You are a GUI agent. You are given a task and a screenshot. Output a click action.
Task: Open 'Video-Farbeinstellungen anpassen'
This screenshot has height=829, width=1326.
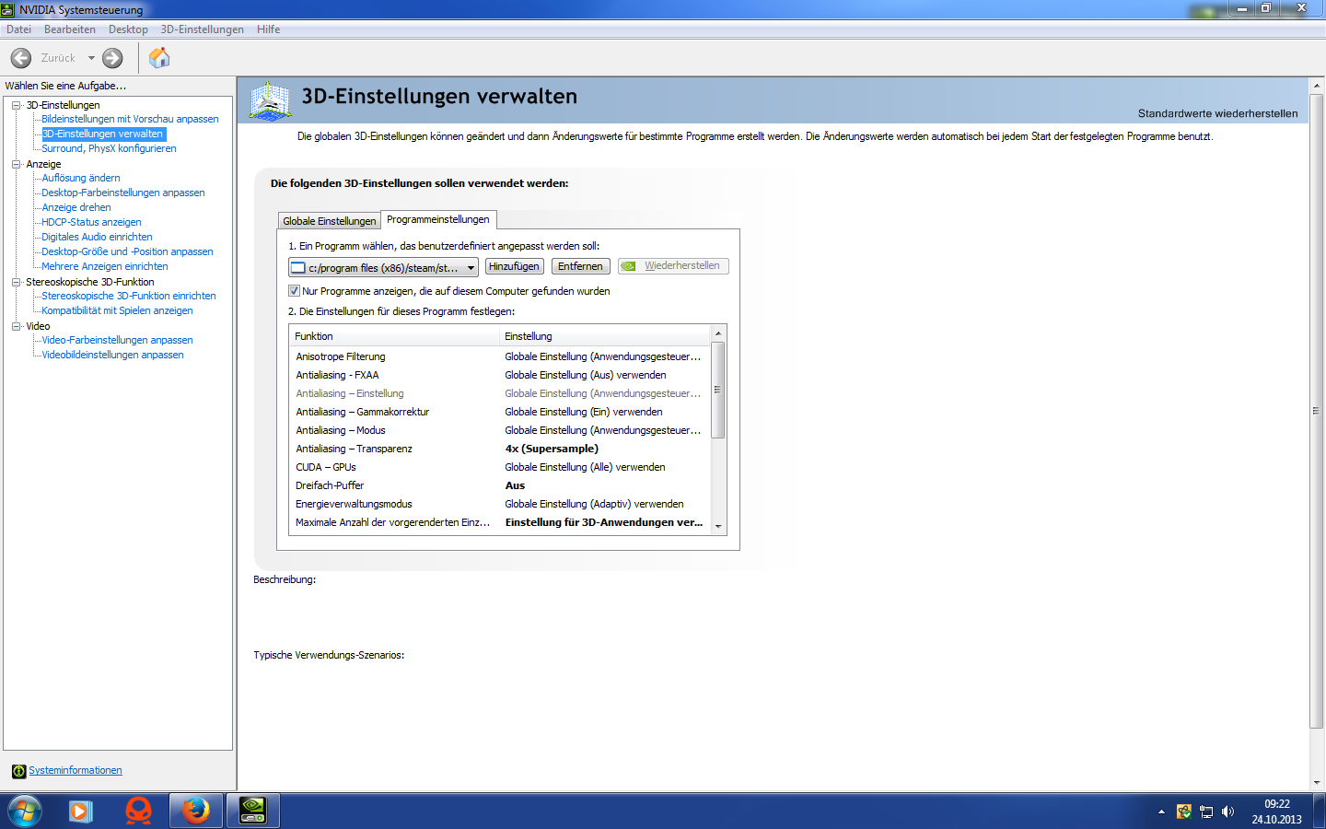point(117,341)
